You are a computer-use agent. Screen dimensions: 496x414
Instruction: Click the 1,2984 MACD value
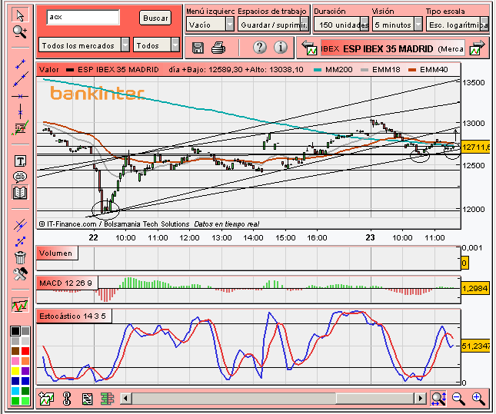474,288
